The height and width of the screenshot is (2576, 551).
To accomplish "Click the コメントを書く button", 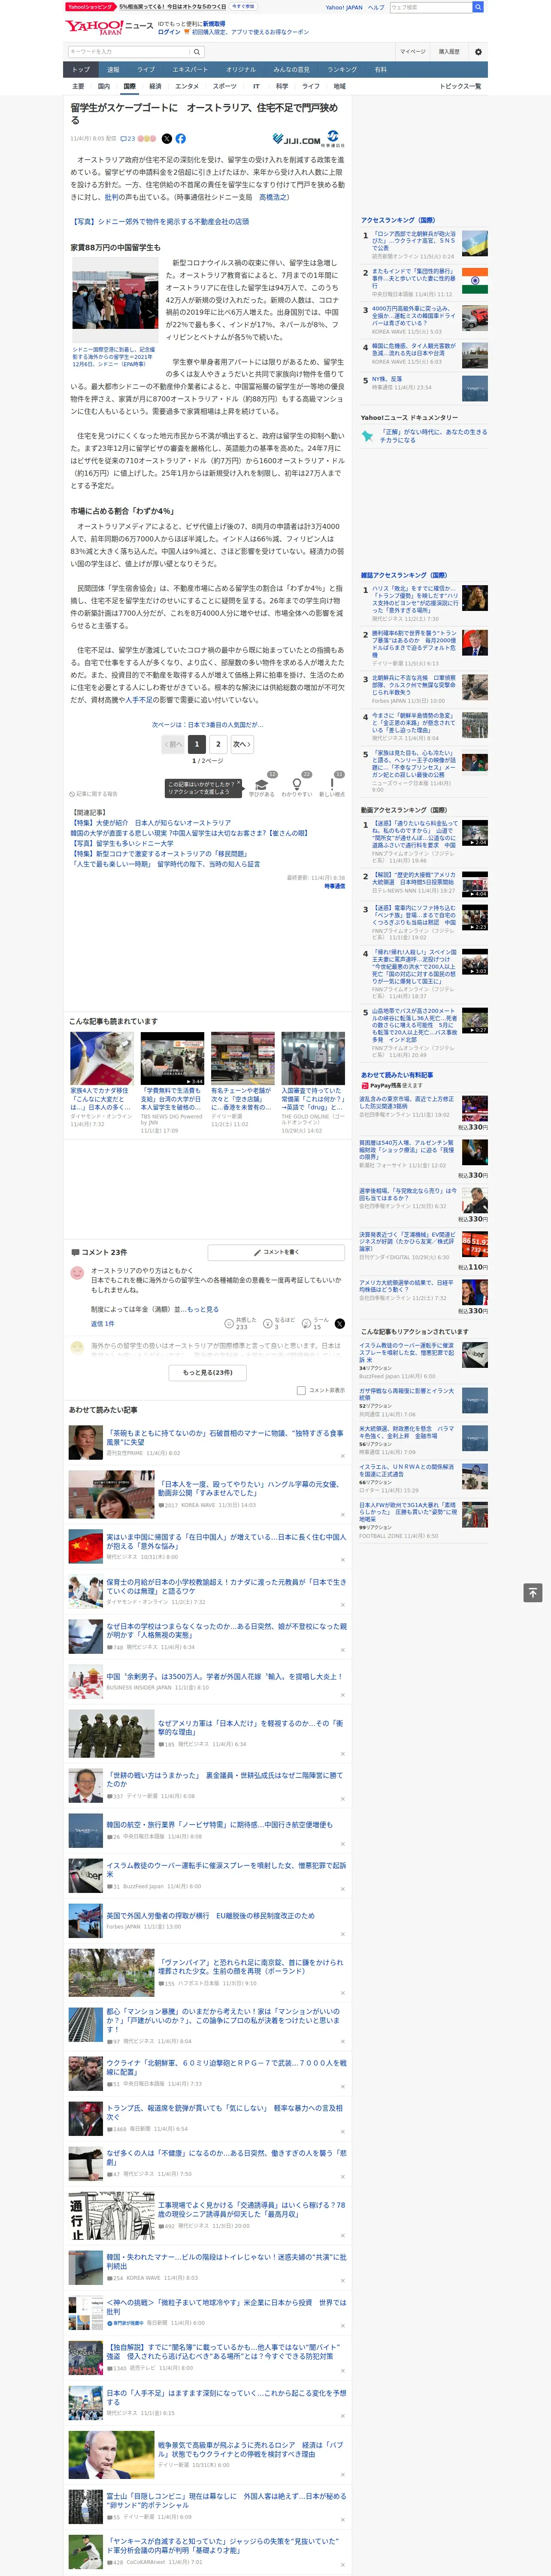I will (x=276, y=1252).
